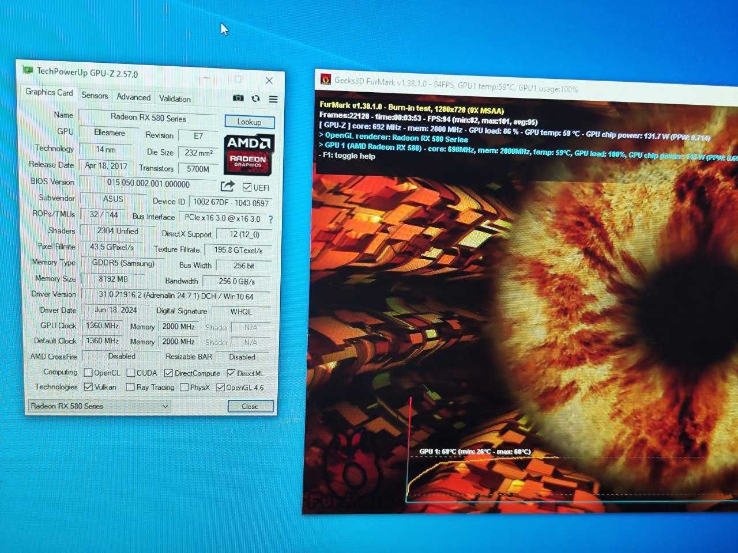This screenshot has width=738, height=553.
Task: Toggle the DirectCompute checkbox
Action: [168, 373]
